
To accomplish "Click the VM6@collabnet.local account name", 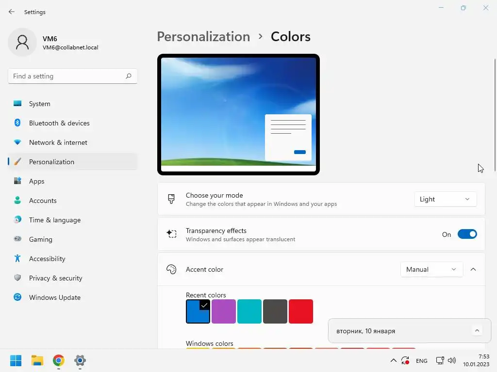I will coord(70,47).
